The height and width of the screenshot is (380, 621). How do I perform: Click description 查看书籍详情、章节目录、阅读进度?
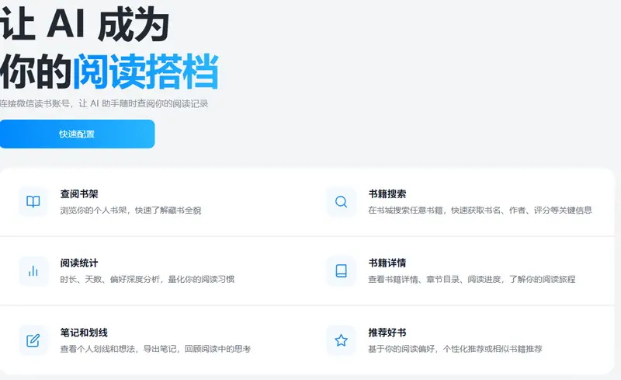(435, 279)
